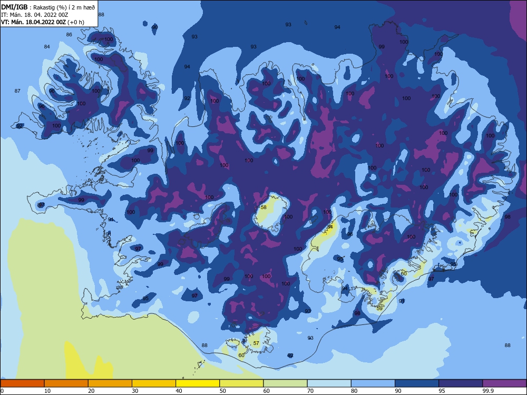Click the pale yellow 50–60 legend swatch

click(241, 383)
